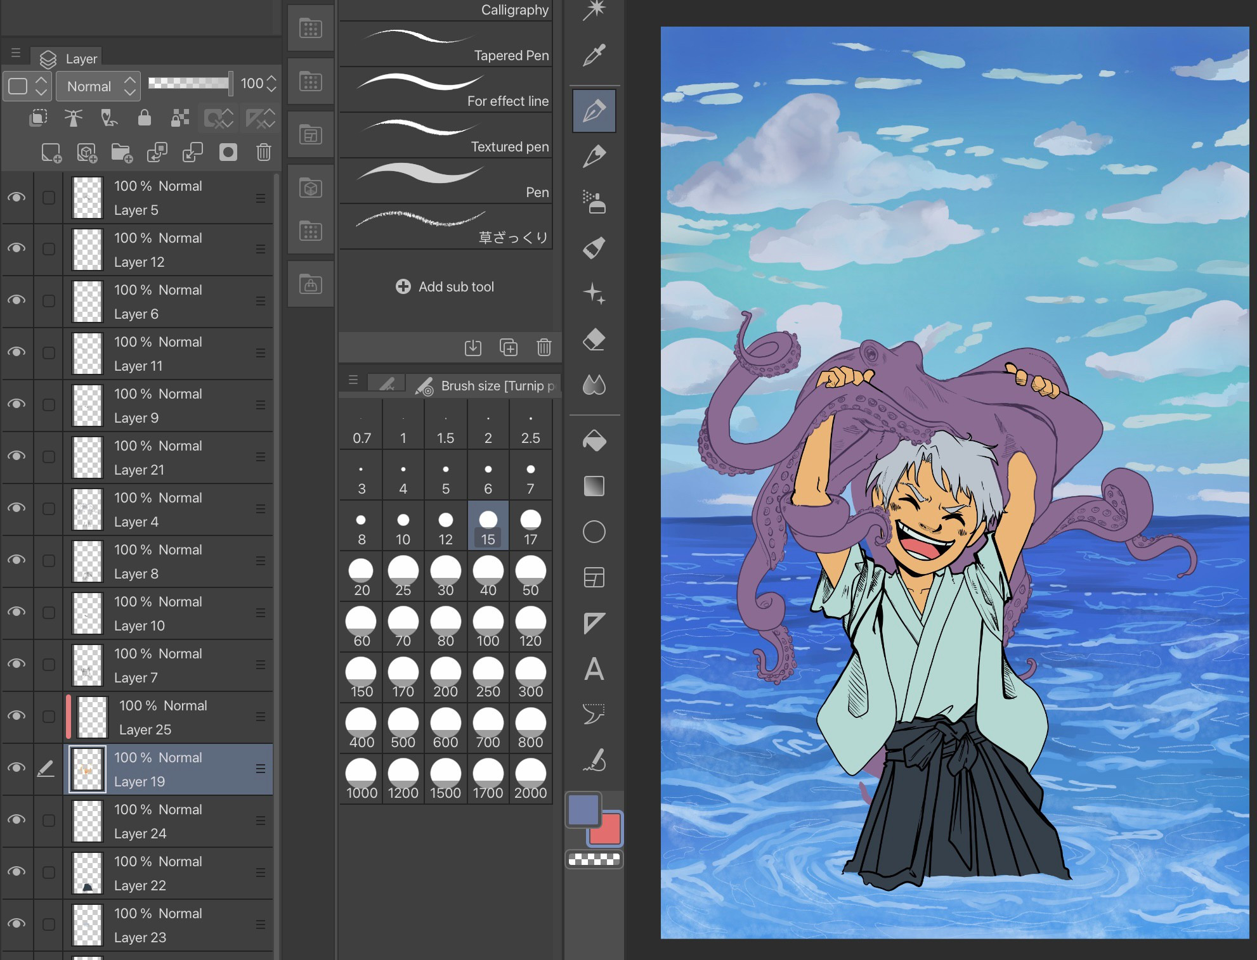The height and width of the screenshot is (960, 1257).
Task: Open the layer color dropdown
Action: click(x=27, y=86)
